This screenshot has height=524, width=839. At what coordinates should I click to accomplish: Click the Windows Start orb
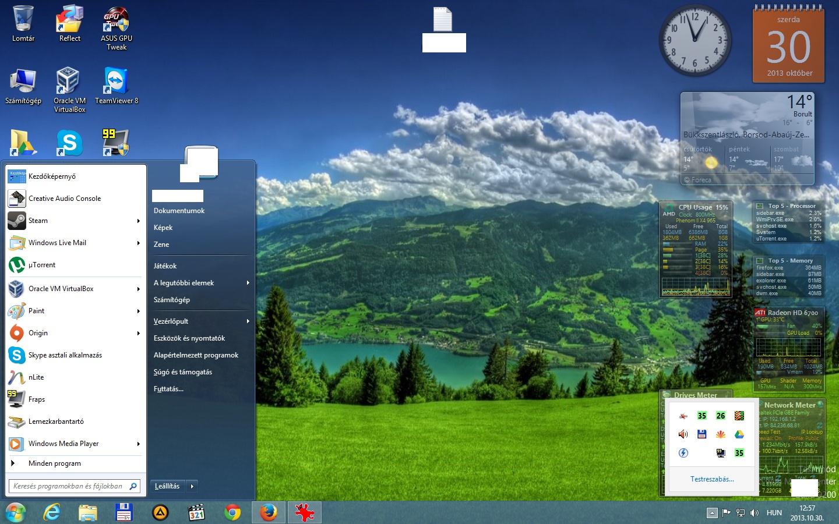16,512
